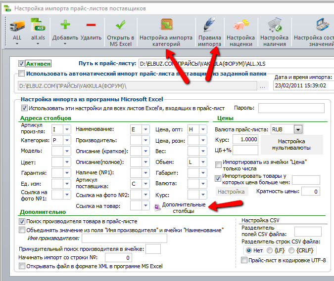Click Настройка мультивалюты button
The width and height of the screenshot is (334, 281).
(291, 145)
